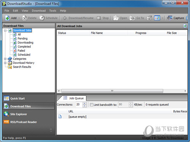Image resolution: width=190 pixels, height=142 pixels.
Task: Click the Stop toolbar button
Action: pyautogui.click(x=103, y=18)
